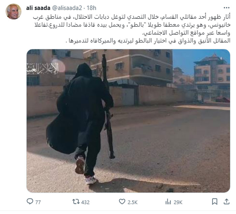Click the 2.5K likes count
Image resolution: width=236 pixels, height=214 pixels.
132,202
